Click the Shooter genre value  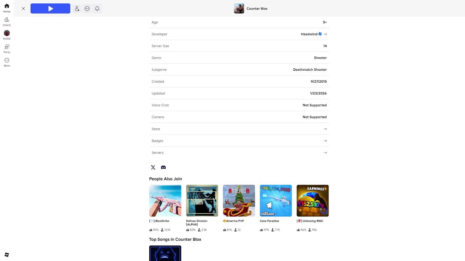pyautogui.click(x=320, y=58)
